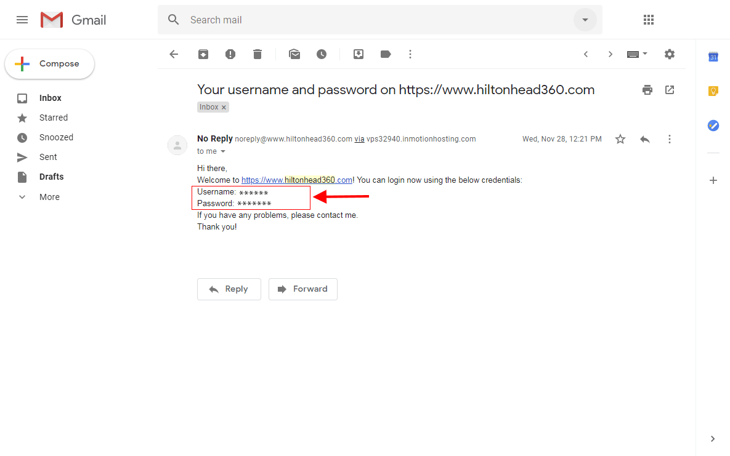Remove the Inbox label tag

(x=224, y=107)
